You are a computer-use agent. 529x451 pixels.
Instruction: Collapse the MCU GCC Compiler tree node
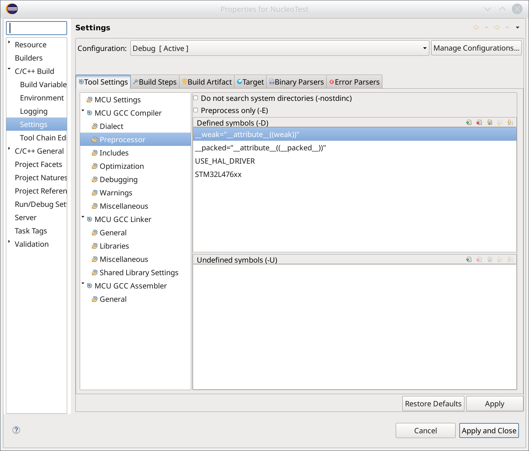click(83, 111)
